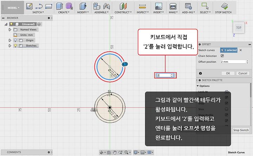
Task: Collapse the Options section in Sketch Palette
Action: click(x=197, y=86)
